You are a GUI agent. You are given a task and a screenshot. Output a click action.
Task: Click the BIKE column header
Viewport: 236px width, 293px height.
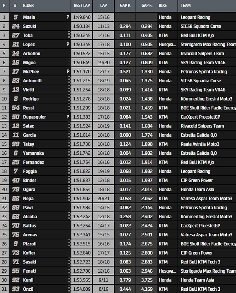pos(163,5)
